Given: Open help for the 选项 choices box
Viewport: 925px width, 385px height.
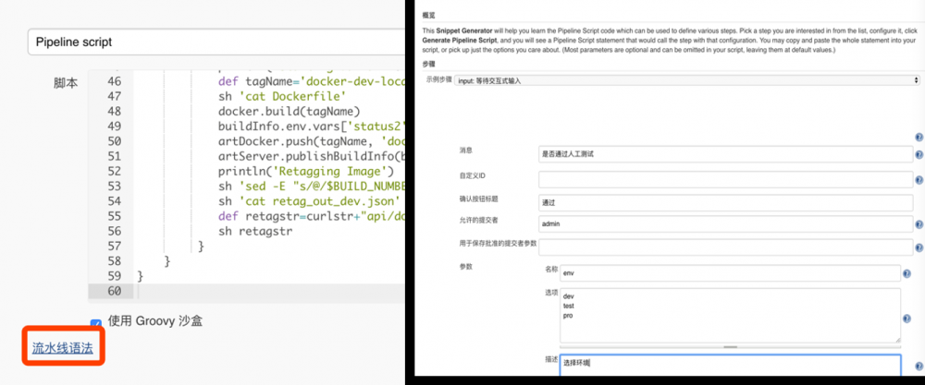Looking at the screenshot, I should pyautogui.click(x=906, y=319).
